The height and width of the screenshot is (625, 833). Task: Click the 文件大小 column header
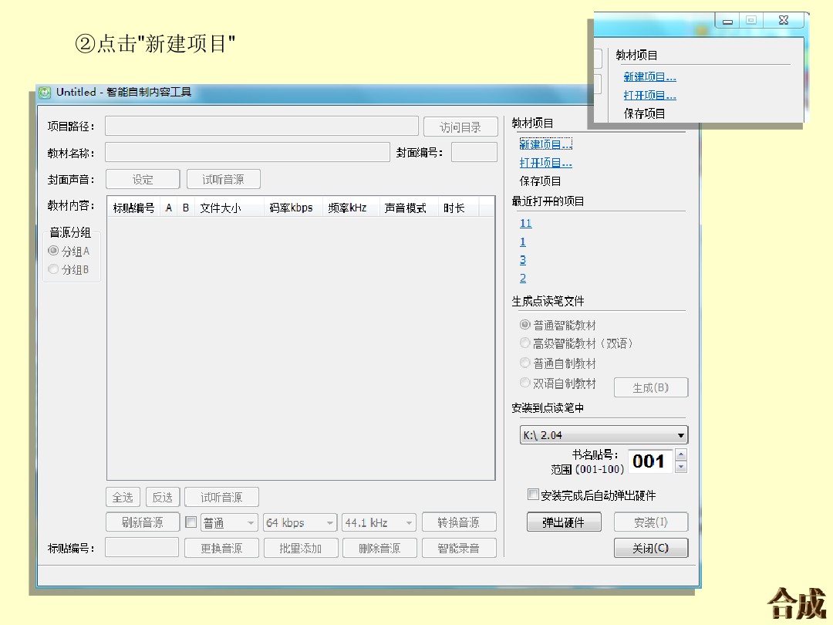coord(220,208)
